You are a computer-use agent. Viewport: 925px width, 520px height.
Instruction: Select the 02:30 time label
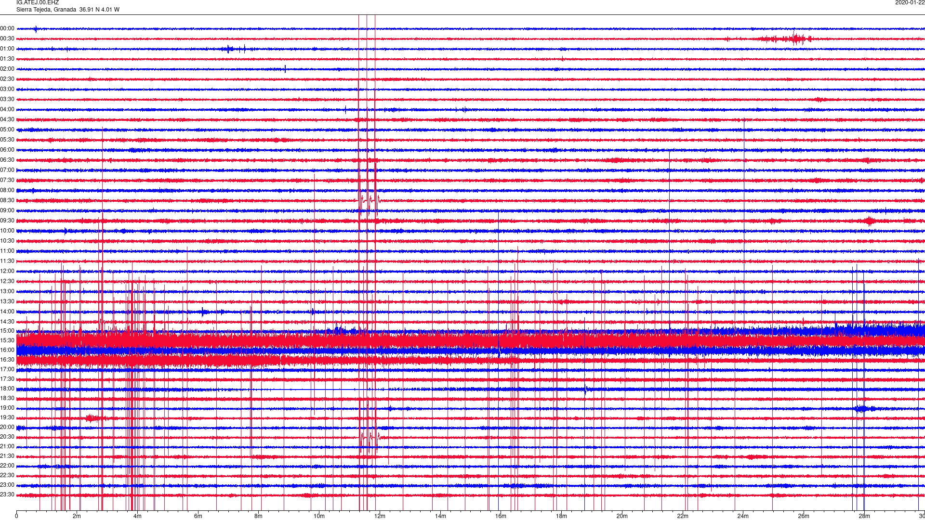(x=7, y=79)
